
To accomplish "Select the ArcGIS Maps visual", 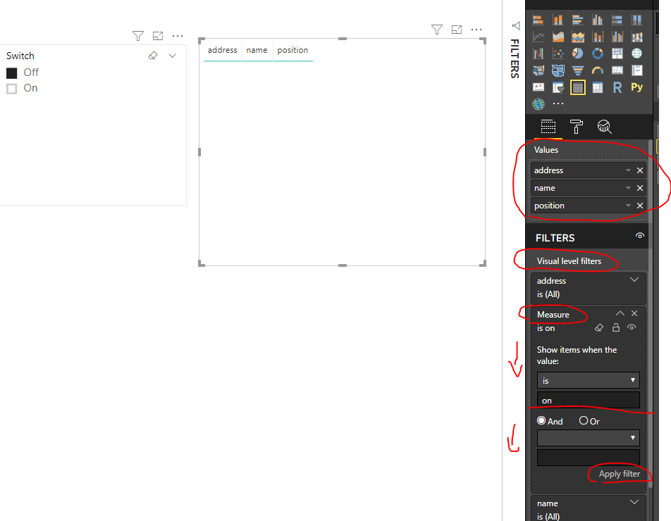I will click(x=538, y=104).
